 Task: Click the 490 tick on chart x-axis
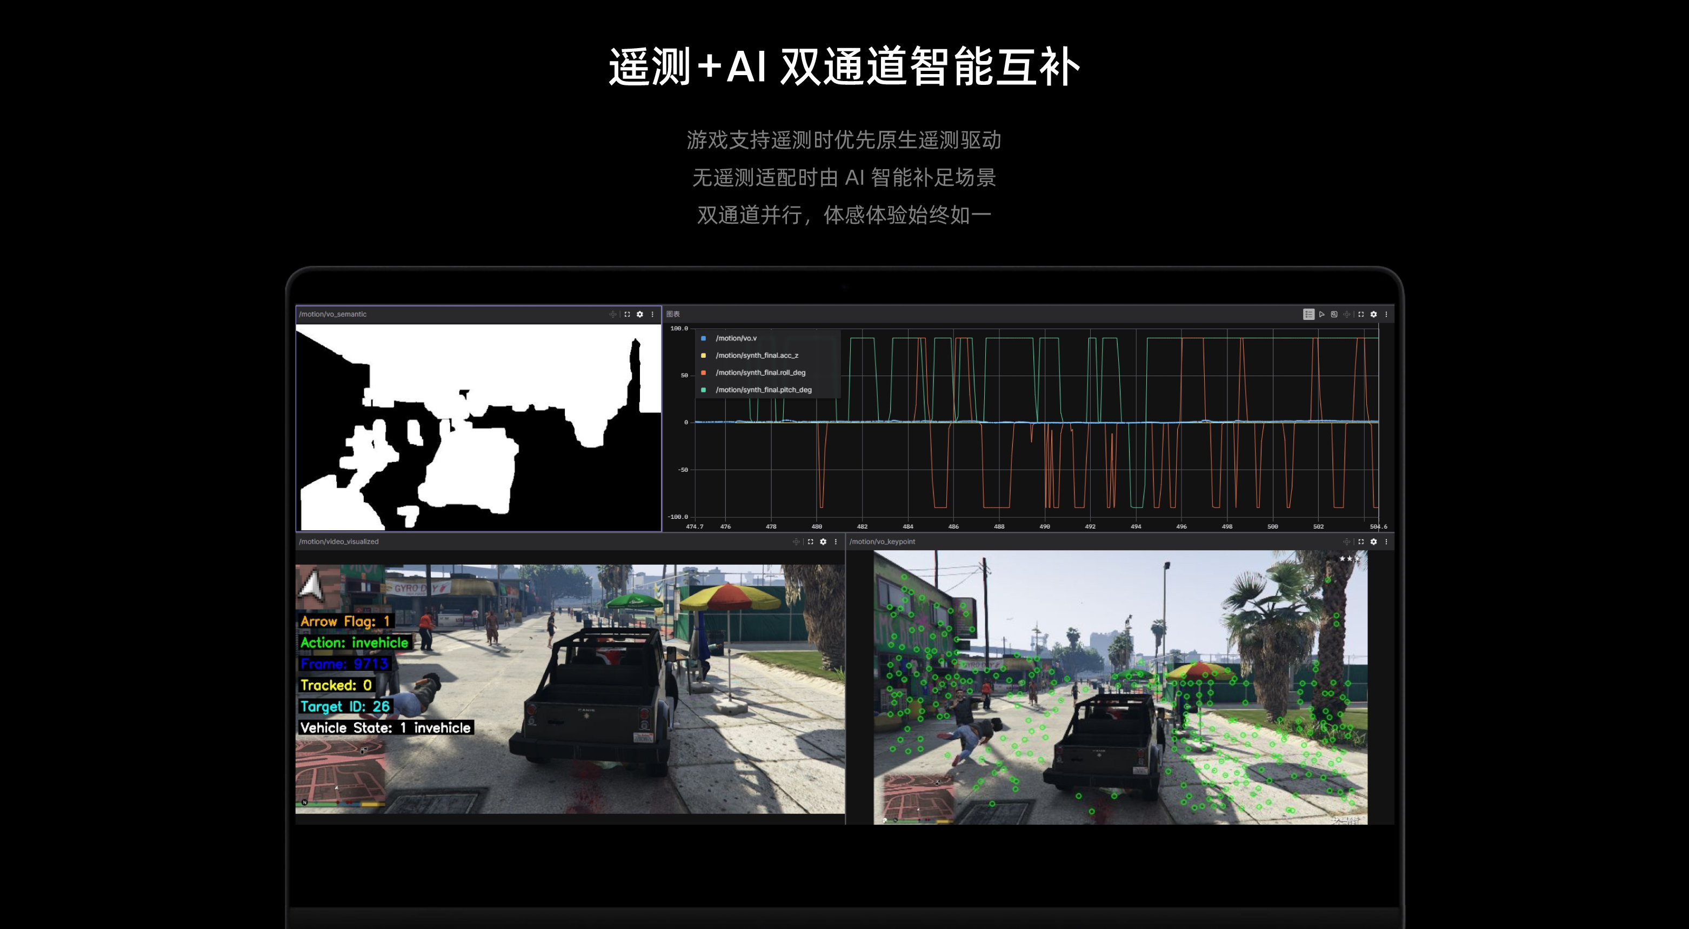point(1045,526)
